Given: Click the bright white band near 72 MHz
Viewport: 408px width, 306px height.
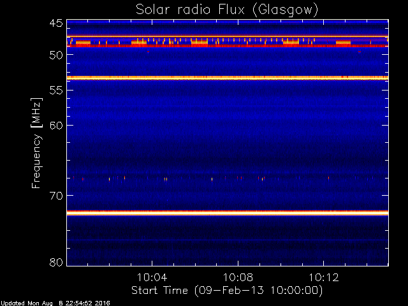Looking at the screenshot, I should (x=228, y=213).
